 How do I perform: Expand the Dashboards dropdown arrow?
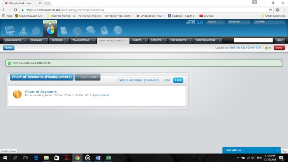coord(25,40)
